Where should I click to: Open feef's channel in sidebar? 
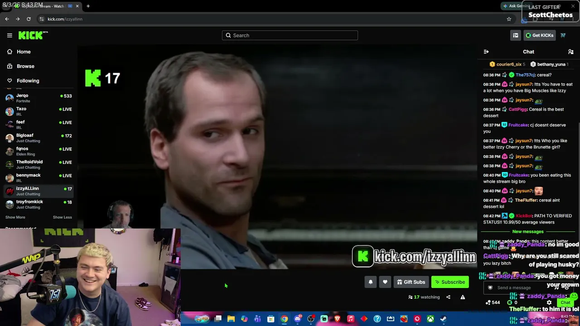(x=39, y=124)
